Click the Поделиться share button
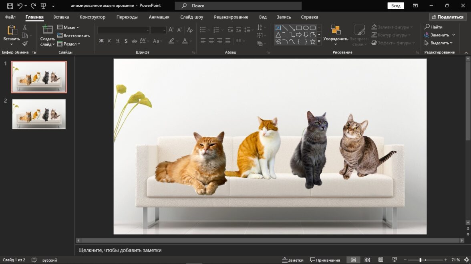 (x=447, y=17)
